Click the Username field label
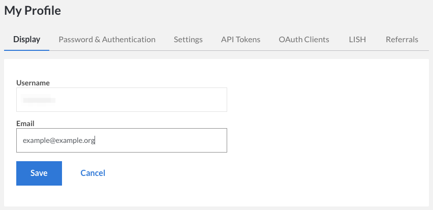The height and width of the screenshot is (210, 433). tap(33, 82)
